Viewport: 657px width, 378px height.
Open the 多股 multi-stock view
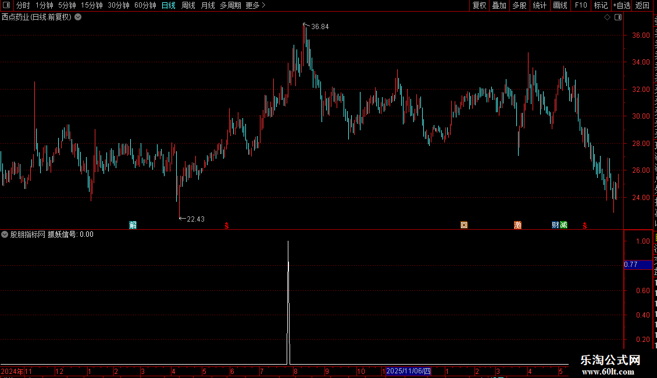click(519, 5)
